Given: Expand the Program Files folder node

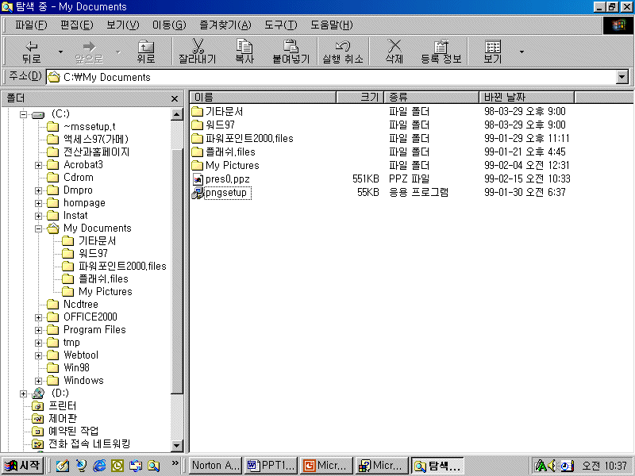Looking at the screenshot, I should (38, 330).
